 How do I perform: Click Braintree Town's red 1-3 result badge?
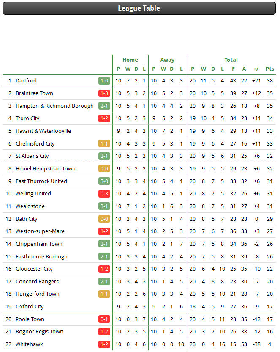click(104, 93)
